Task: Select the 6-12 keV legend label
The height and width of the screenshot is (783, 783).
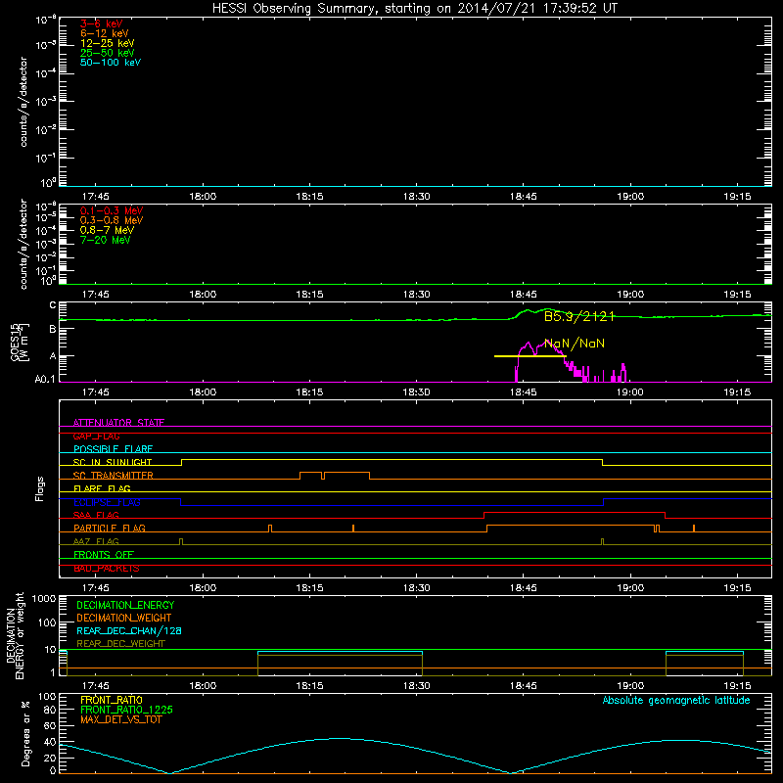Action: [105, 33]
